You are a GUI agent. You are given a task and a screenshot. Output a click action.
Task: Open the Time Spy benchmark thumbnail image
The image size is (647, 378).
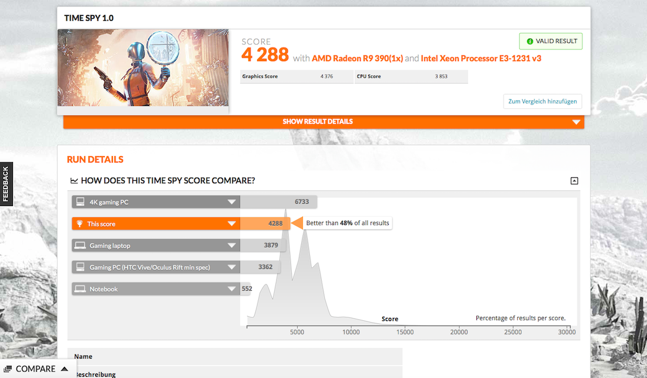(143, 68)
